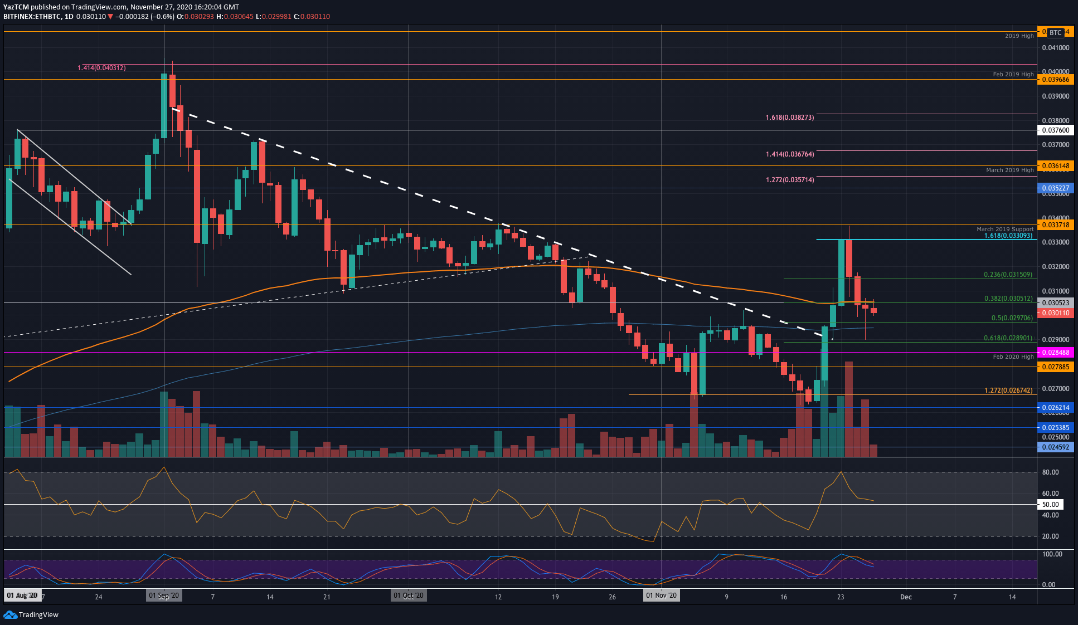
Task: Click the TradingView cloud logo
Action: pos(10,615)
